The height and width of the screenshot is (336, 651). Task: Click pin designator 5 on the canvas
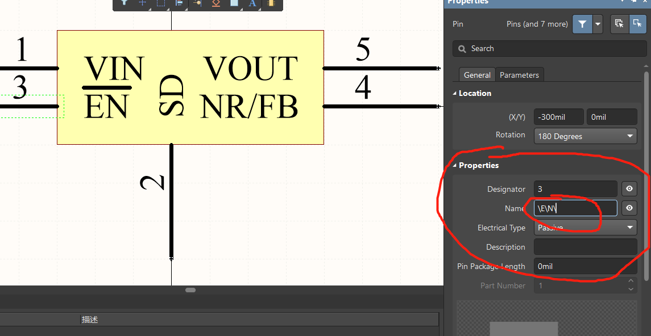pyautogui.click(x=362, y=49)
